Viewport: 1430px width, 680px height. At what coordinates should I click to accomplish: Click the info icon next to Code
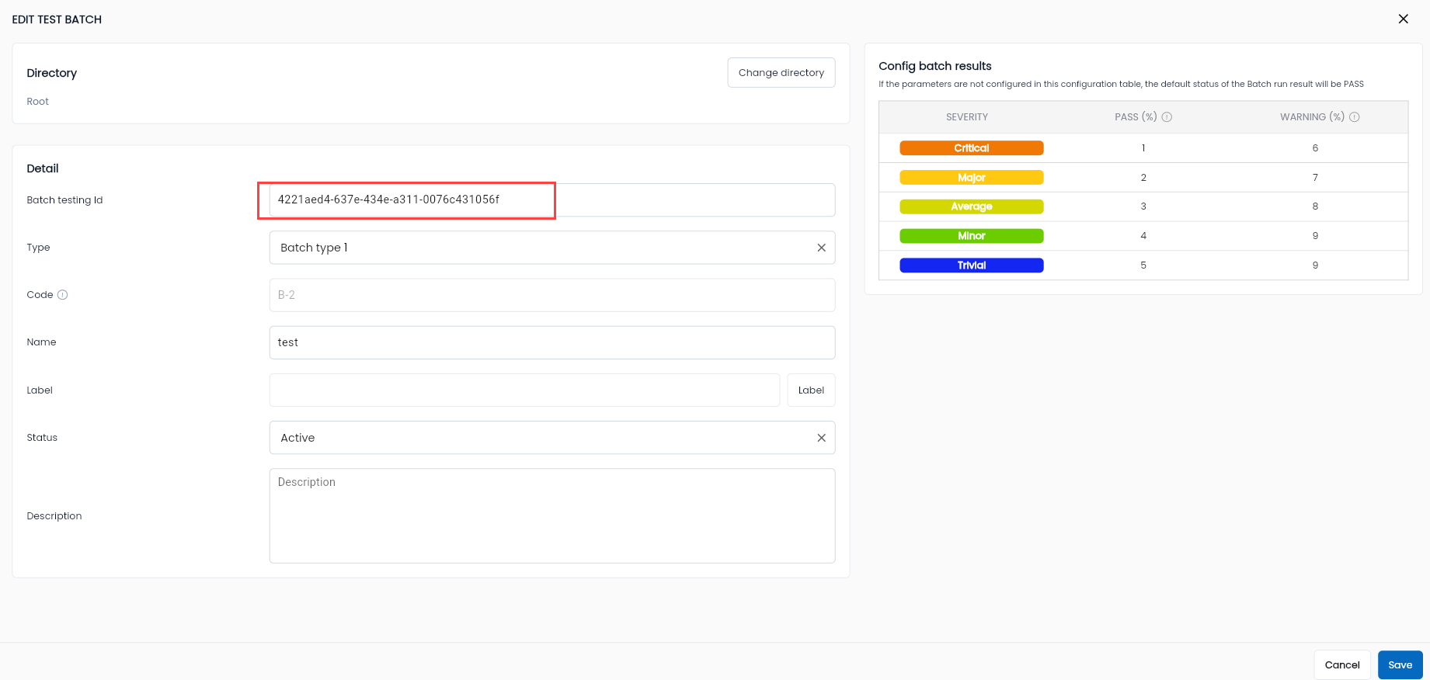pyautogui.click(x=63, y=295)
